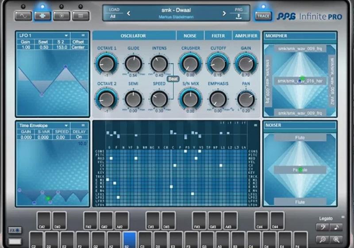The image size is (354, 248).
Task: Go to next preset with right arrow
Action: [224, 13]
